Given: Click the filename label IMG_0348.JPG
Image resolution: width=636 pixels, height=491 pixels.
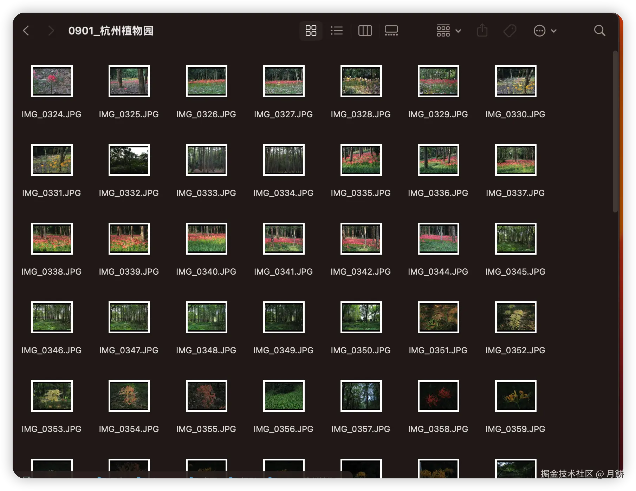Looking at the screenshot, I should coord(206,351).
